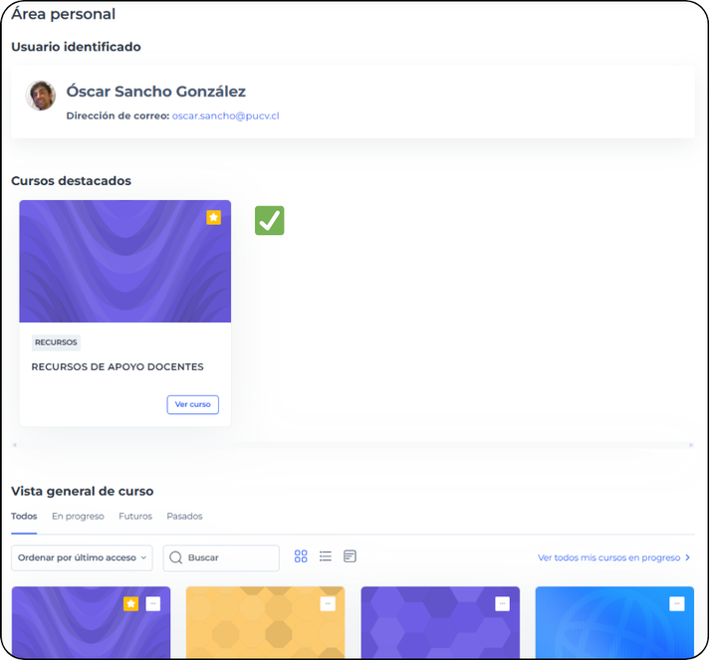This screenshot has width=710, height=660.
Task: Switch to summary view icon
Action: 350,556
